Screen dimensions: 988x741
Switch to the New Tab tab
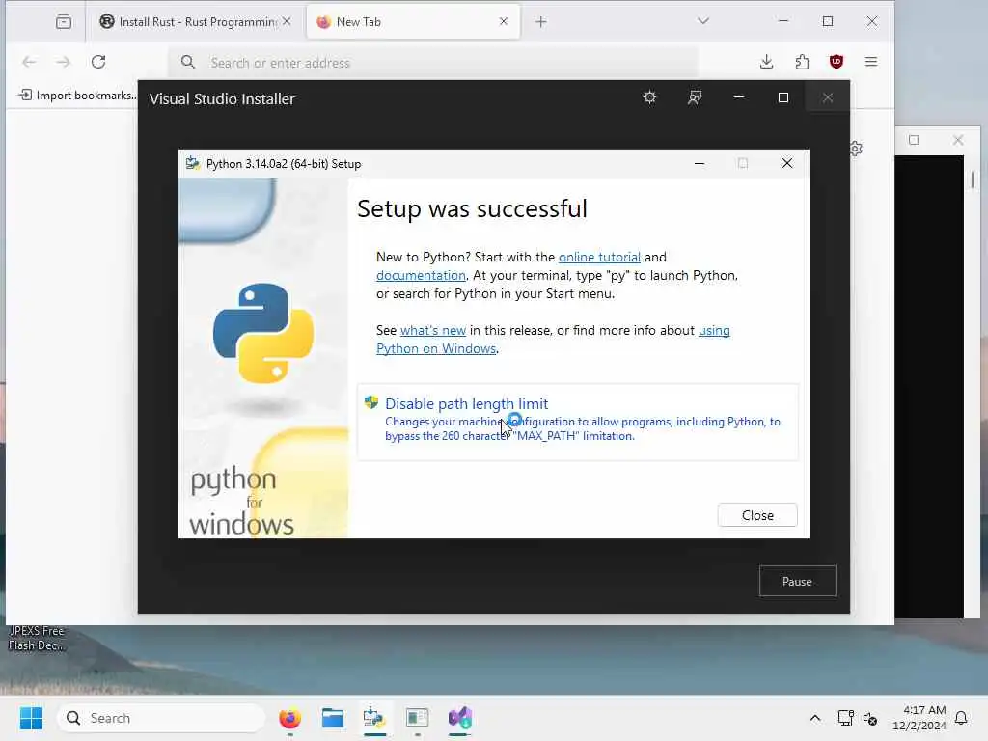pyautogui.click(x=403, y=22)
